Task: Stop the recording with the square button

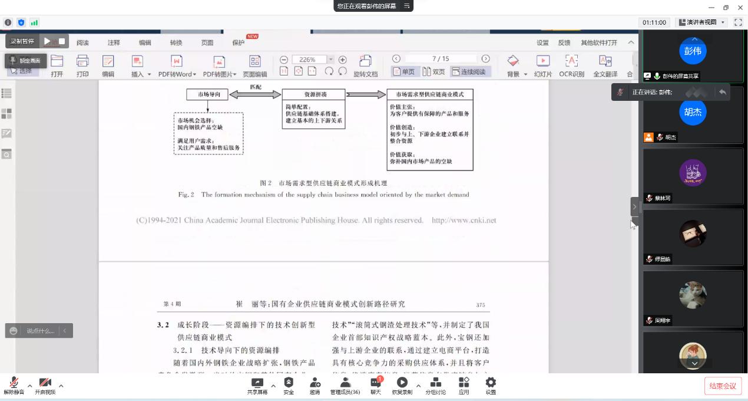Action: point(62,41)
